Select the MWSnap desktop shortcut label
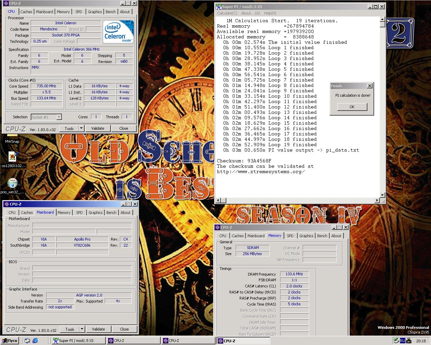The width and height of the screenshot is (431, 345). coord(12,142)
